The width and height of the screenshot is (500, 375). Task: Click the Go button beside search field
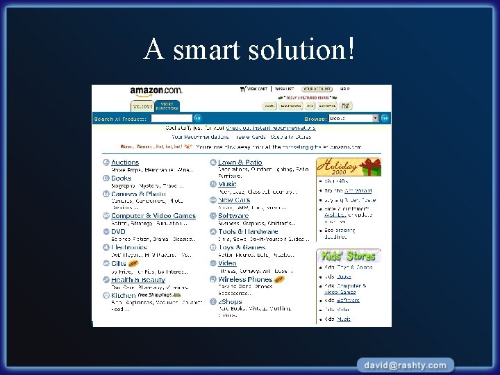coord(197,118)
